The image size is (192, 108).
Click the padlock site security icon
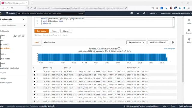(x=31, y=8)
